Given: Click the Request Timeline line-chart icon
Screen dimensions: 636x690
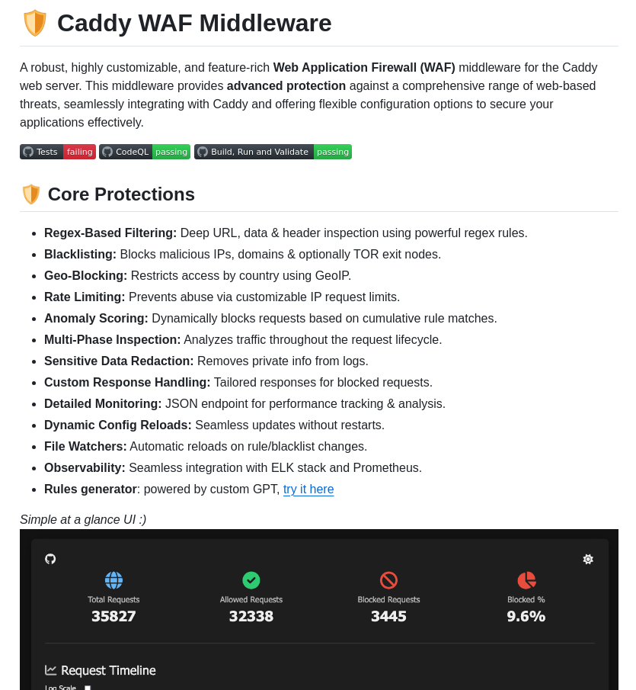Looking at the screenshot, I should click(x=50, y=669).
